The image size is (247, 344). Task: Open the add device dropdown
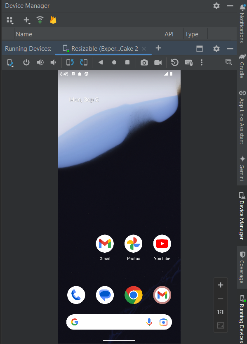pos(27,20)
